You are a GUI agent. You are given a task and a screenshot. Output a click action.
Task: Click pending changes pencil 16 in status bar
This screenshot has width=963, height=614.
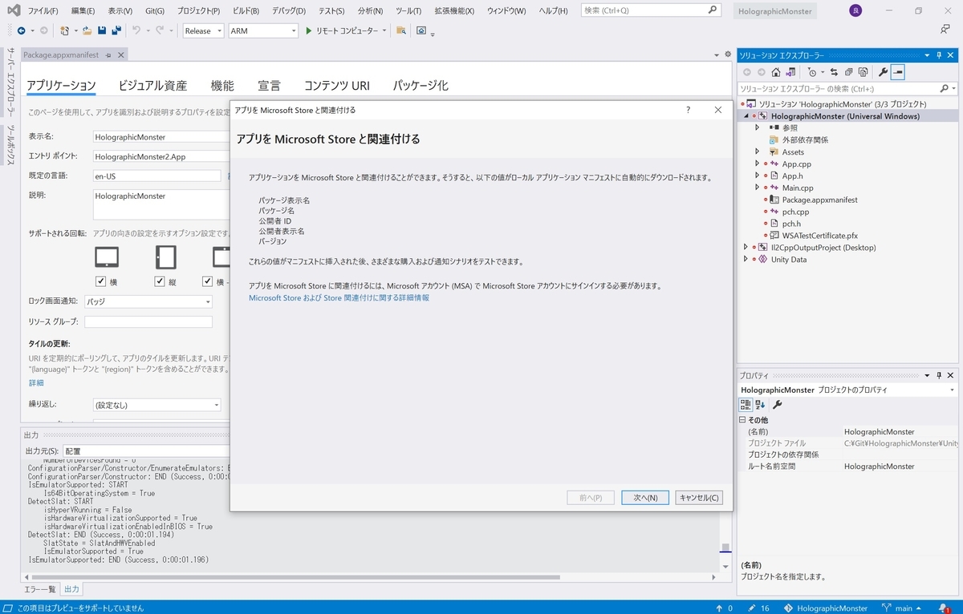pyautogui.click(x=758, y=608)
